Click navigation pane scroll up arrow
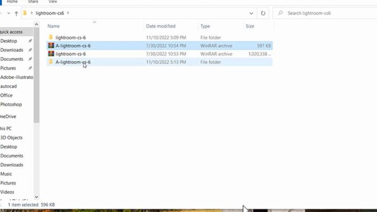The image size is (377, 212). (x=36, y=24)
